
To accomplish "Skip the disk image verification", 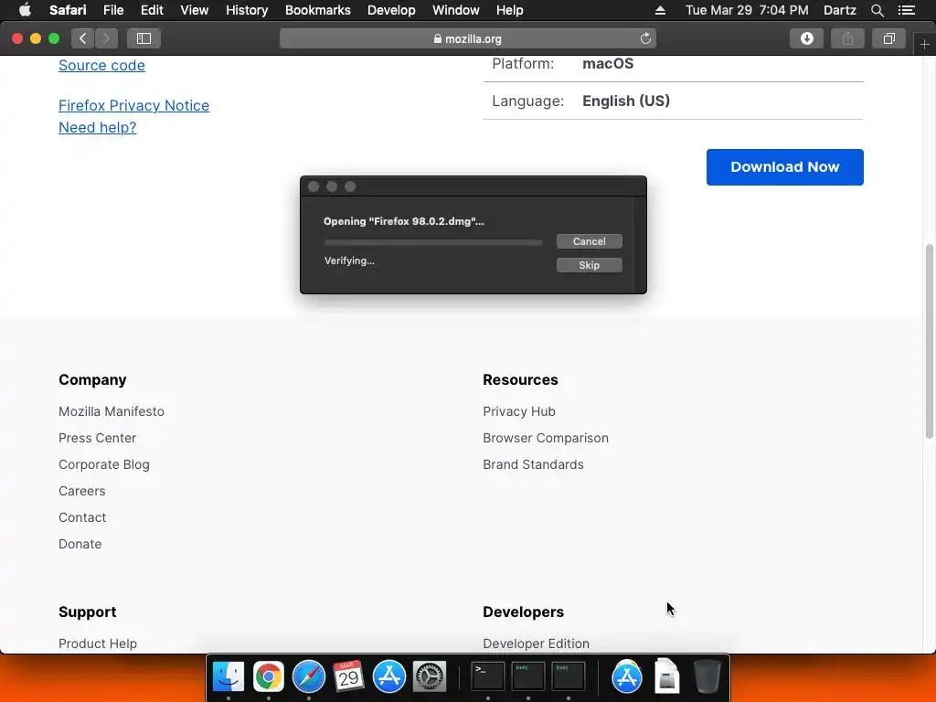I will (590, 265).
